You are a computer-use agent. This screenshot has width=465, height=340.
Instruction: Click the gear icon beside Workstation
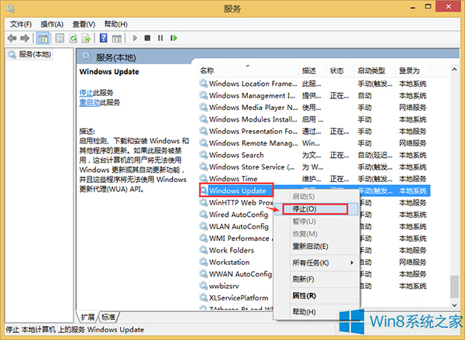click(203, 262)
